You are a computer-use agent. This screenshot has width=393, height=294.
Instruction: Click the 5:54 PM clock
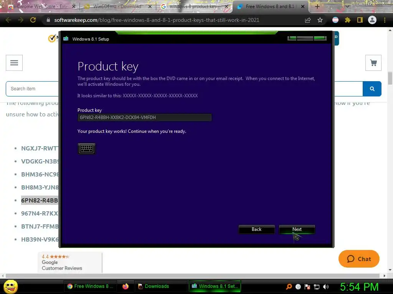point(359,287)
